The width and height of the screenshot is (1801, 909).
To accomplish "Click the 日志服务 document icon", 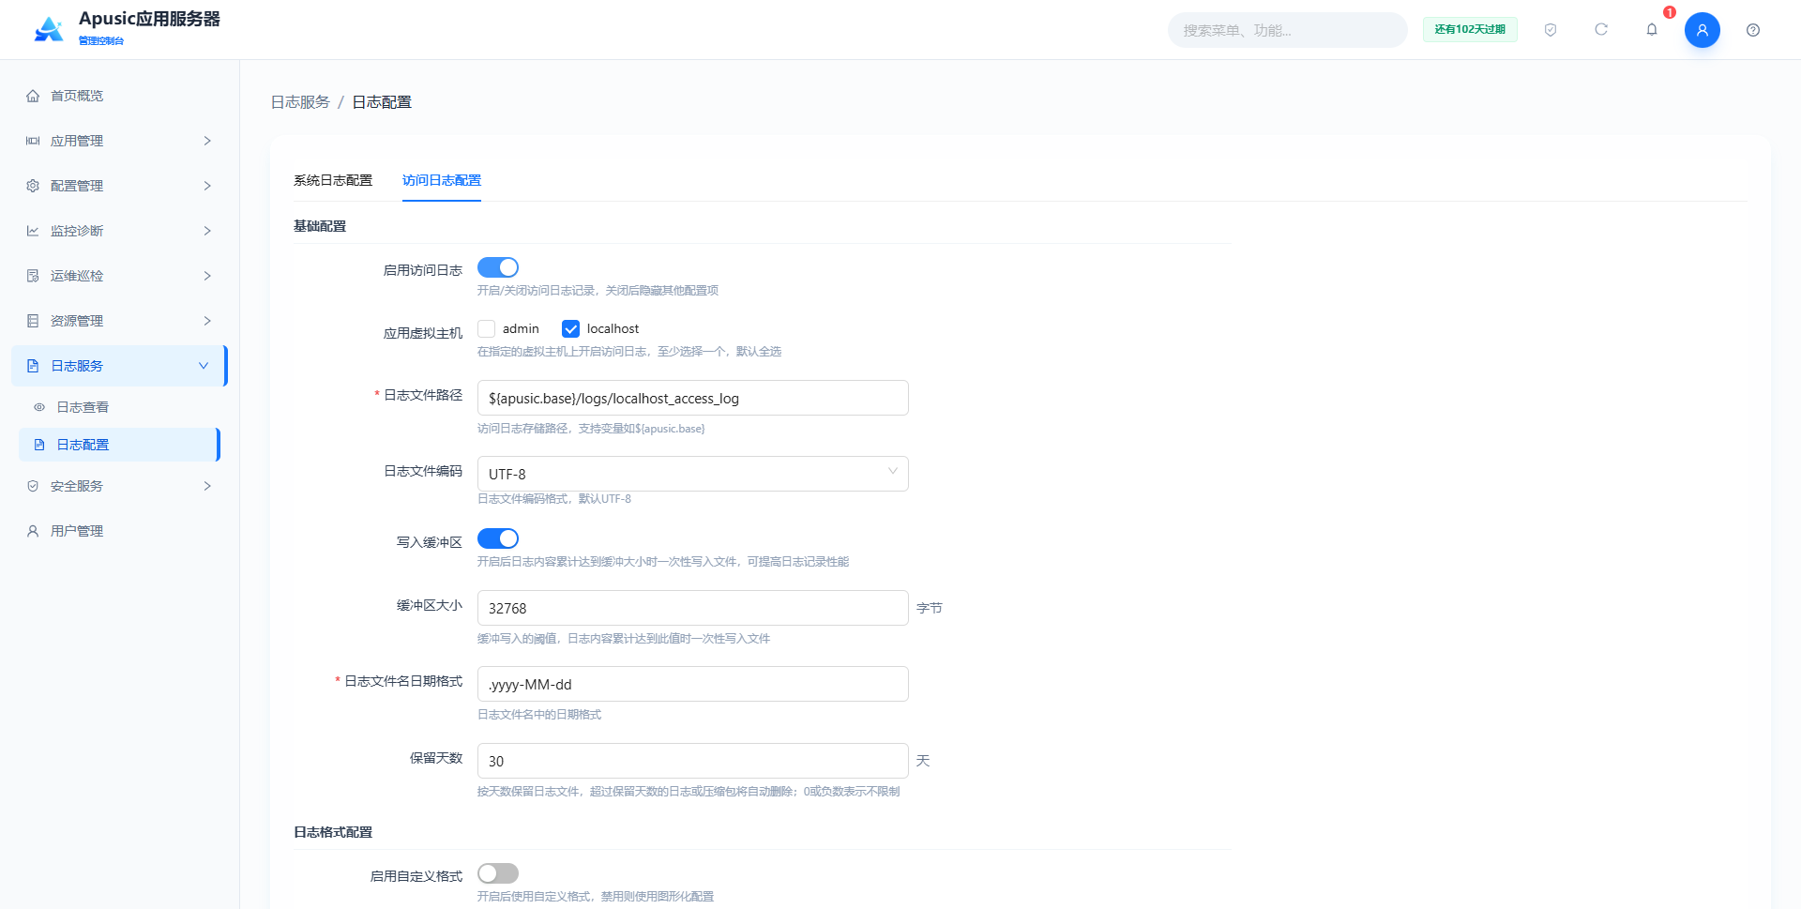I will tap(33, 366).
